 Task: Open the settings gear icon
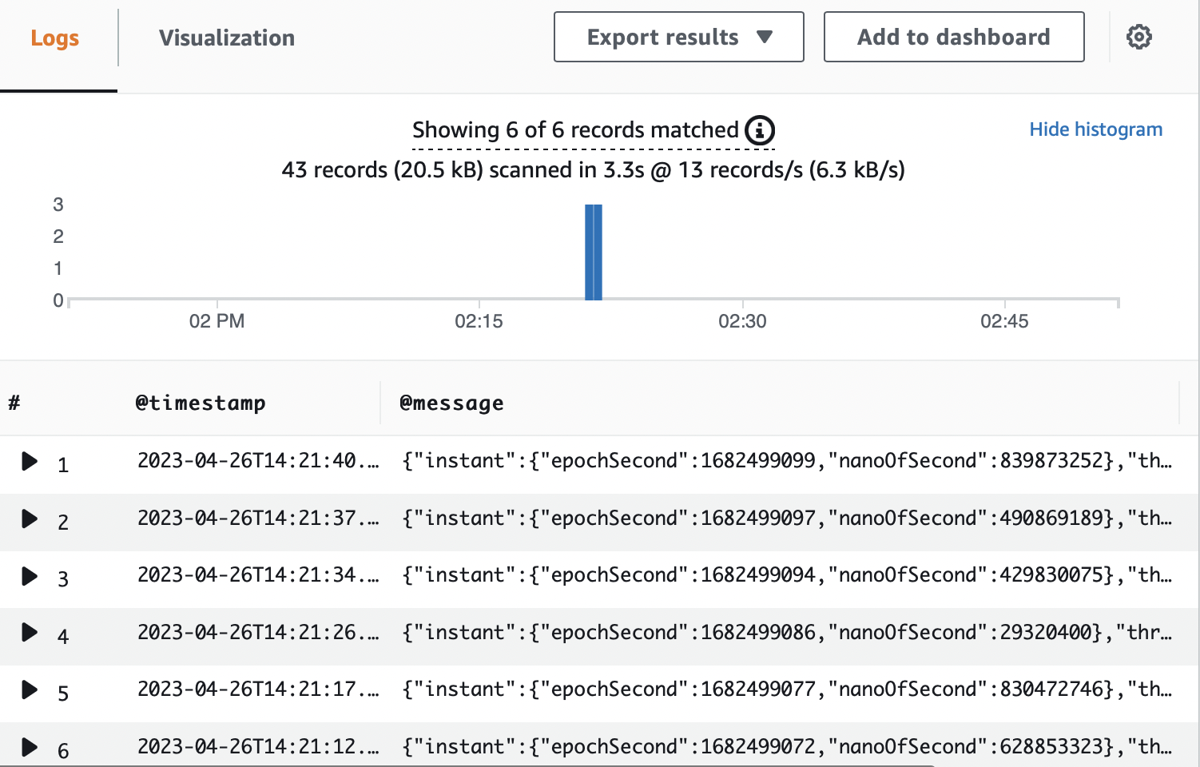click(x=1138, y=37)
